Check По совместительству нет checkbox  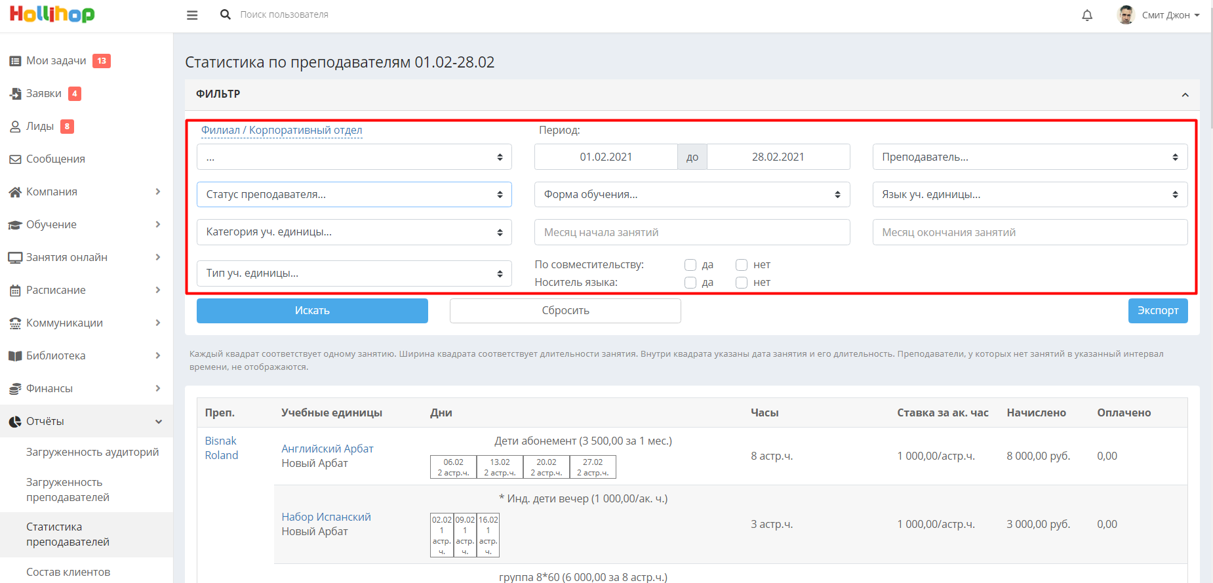742,265
